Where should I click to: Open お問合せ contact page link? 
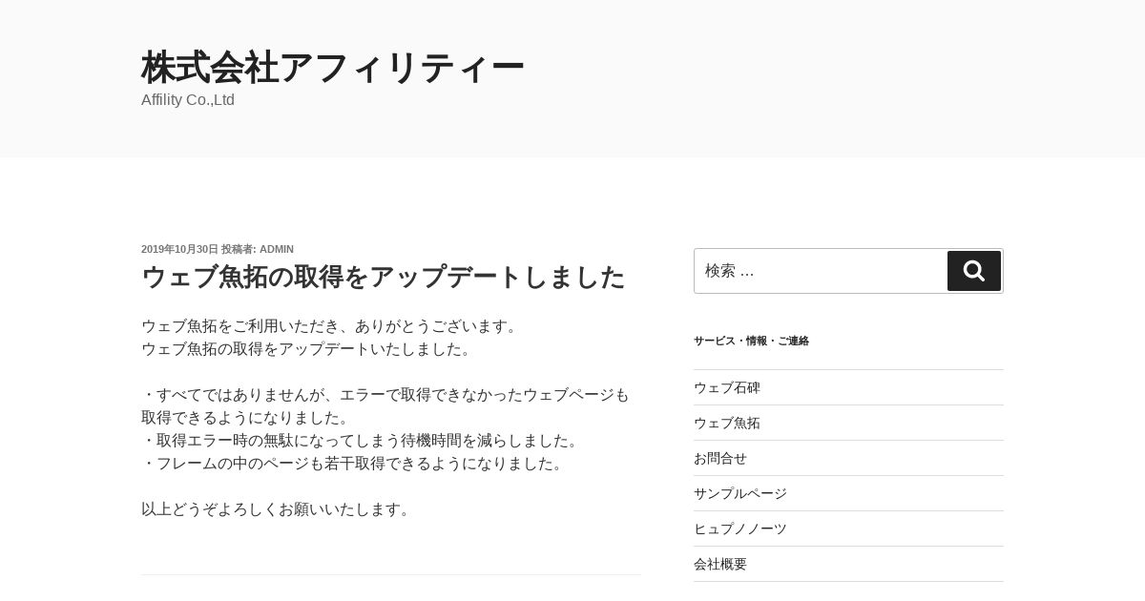coord(720,458)
